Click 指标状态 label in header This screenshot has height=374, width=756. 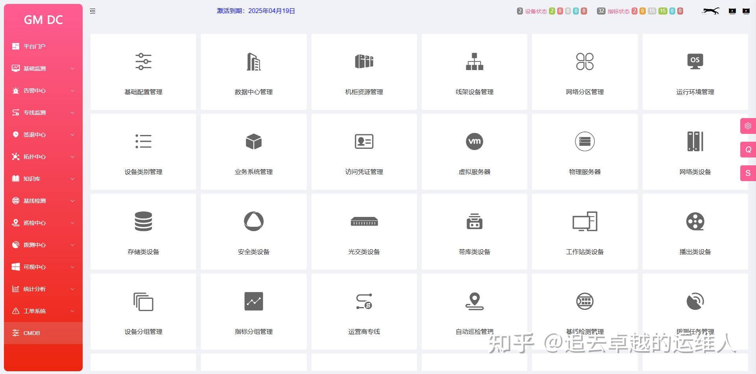click(618, 11)
